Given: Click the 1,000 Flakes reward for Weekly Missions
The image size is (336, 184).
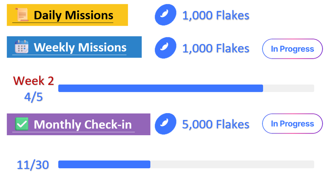Looking at the screenshot, I should click(x=215, y=48).
